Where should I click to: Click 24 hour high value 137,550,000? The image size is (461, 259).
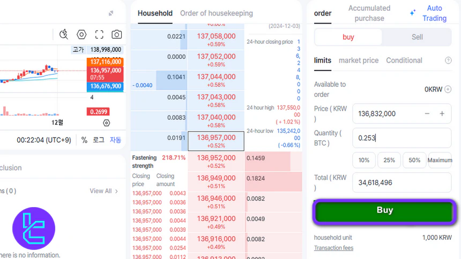(288, 111)
